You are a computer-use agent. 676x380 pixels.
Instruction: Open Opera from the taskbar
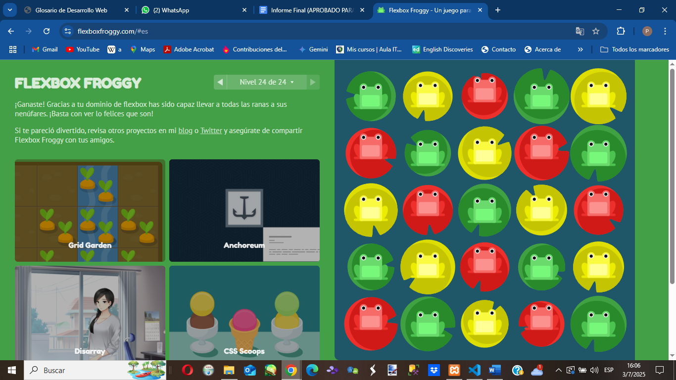(188, 370)
